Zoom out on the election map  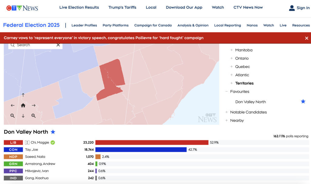click(x=12, y=116)
